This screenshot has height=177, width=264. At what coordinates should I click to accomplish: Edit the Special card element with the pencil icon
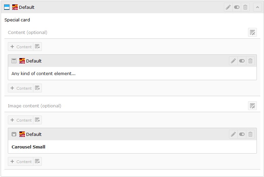pyautogui.click(x=228, y=7)
